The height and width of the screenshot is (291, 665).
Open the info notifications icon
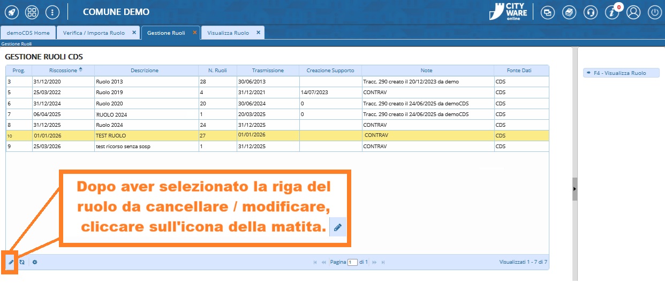(612, 12)
